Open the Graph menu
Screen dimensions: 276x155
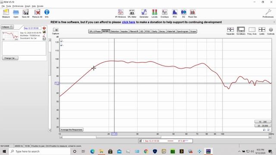28,6
